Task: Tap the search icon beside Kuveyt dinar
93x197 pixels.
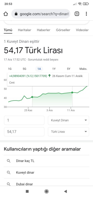Action: [8, 173]
